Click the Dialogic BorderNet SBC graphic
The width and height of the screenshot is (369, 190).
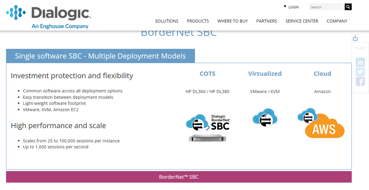(x=207, y=122)
